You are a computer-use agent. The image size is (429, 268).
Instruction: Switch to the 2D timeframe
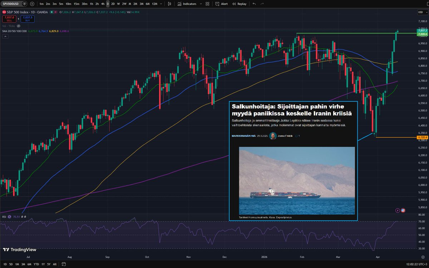113,4
